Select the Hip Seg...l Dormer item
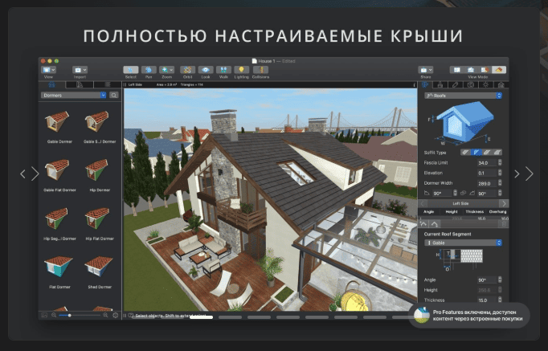 pyautogui.click(x=59, y=223)
